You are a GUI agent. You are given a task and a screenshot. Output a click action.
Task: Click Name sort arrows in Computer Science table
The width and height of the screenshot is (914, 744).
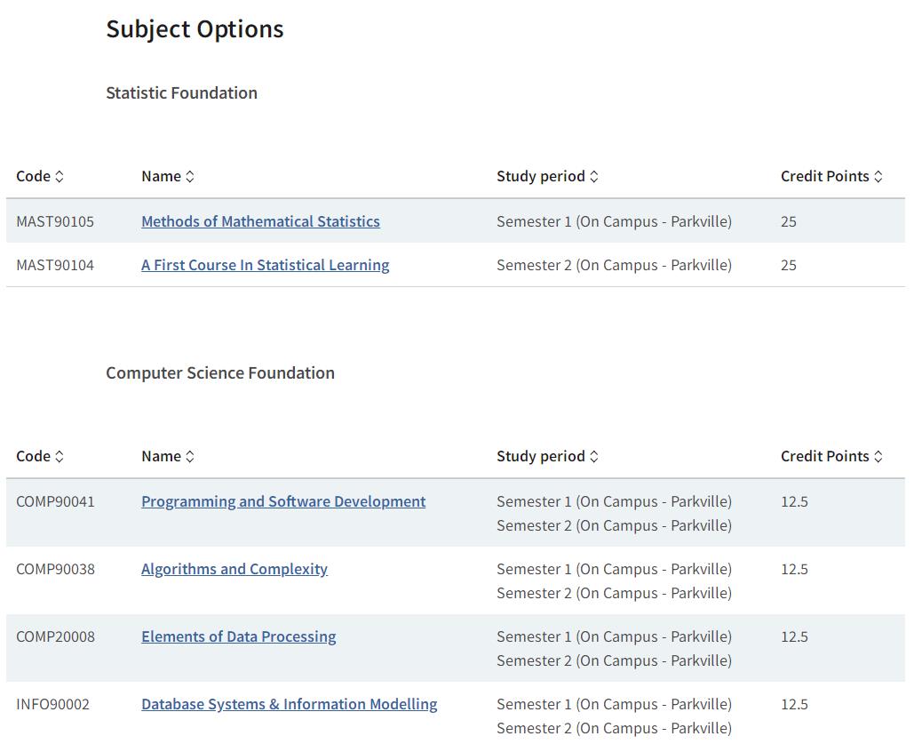(x=189, y=456)
